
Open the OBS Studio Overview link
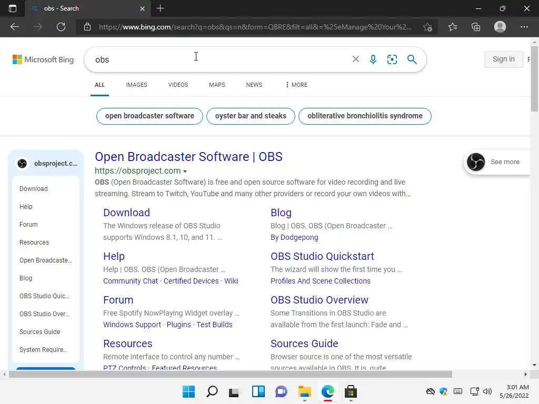(320, 300)
